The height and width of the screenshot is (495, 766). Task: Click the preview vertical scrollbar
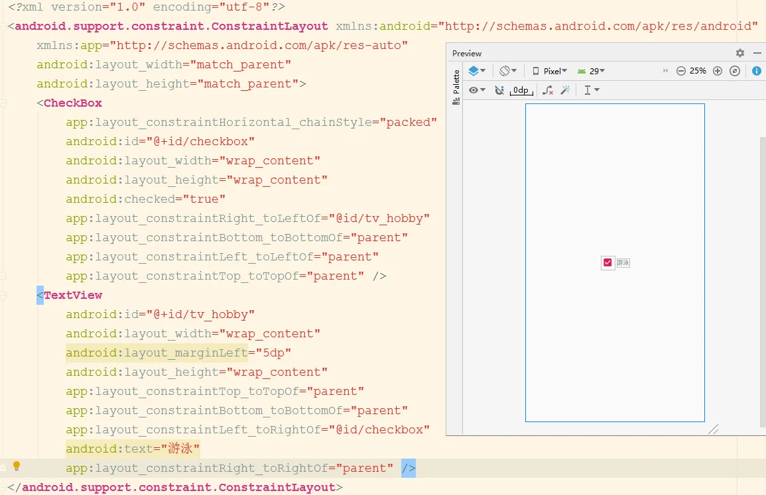coord(763,283)
